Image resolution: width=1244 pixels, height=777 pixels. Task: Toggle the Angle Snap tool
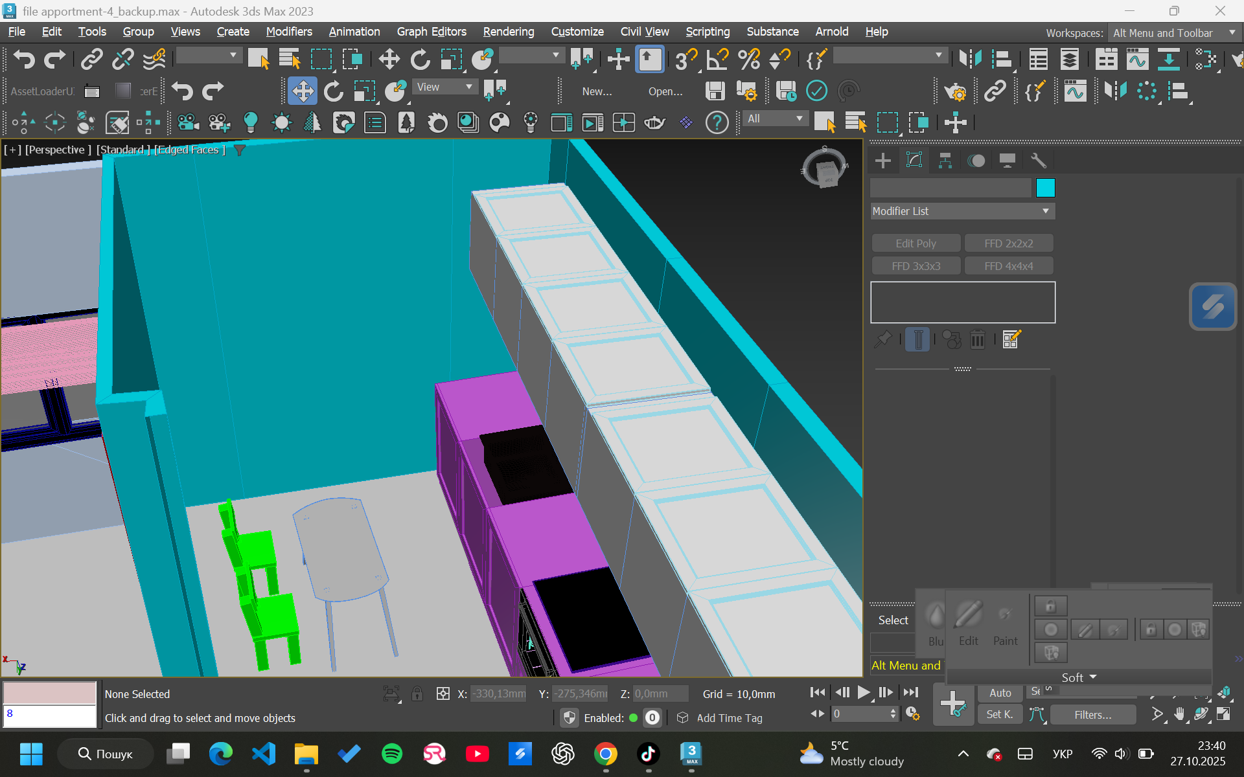[x=717, y=60]
